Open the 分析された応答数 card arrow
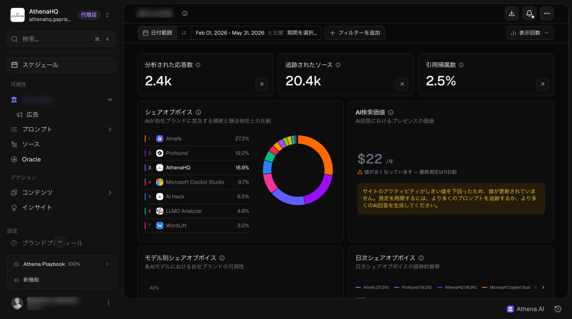The height and width of the screenshot is (319, 572). click(261, 84)
